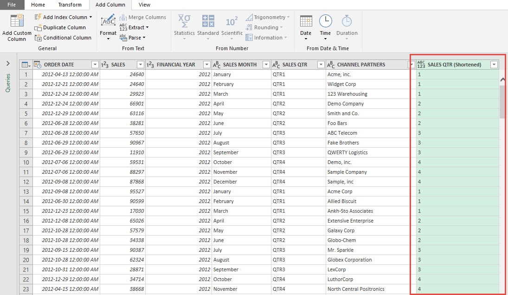Expand the Extract dropdown arrow
This screenshot has width=508, height=295.
[x=148, y=27]
